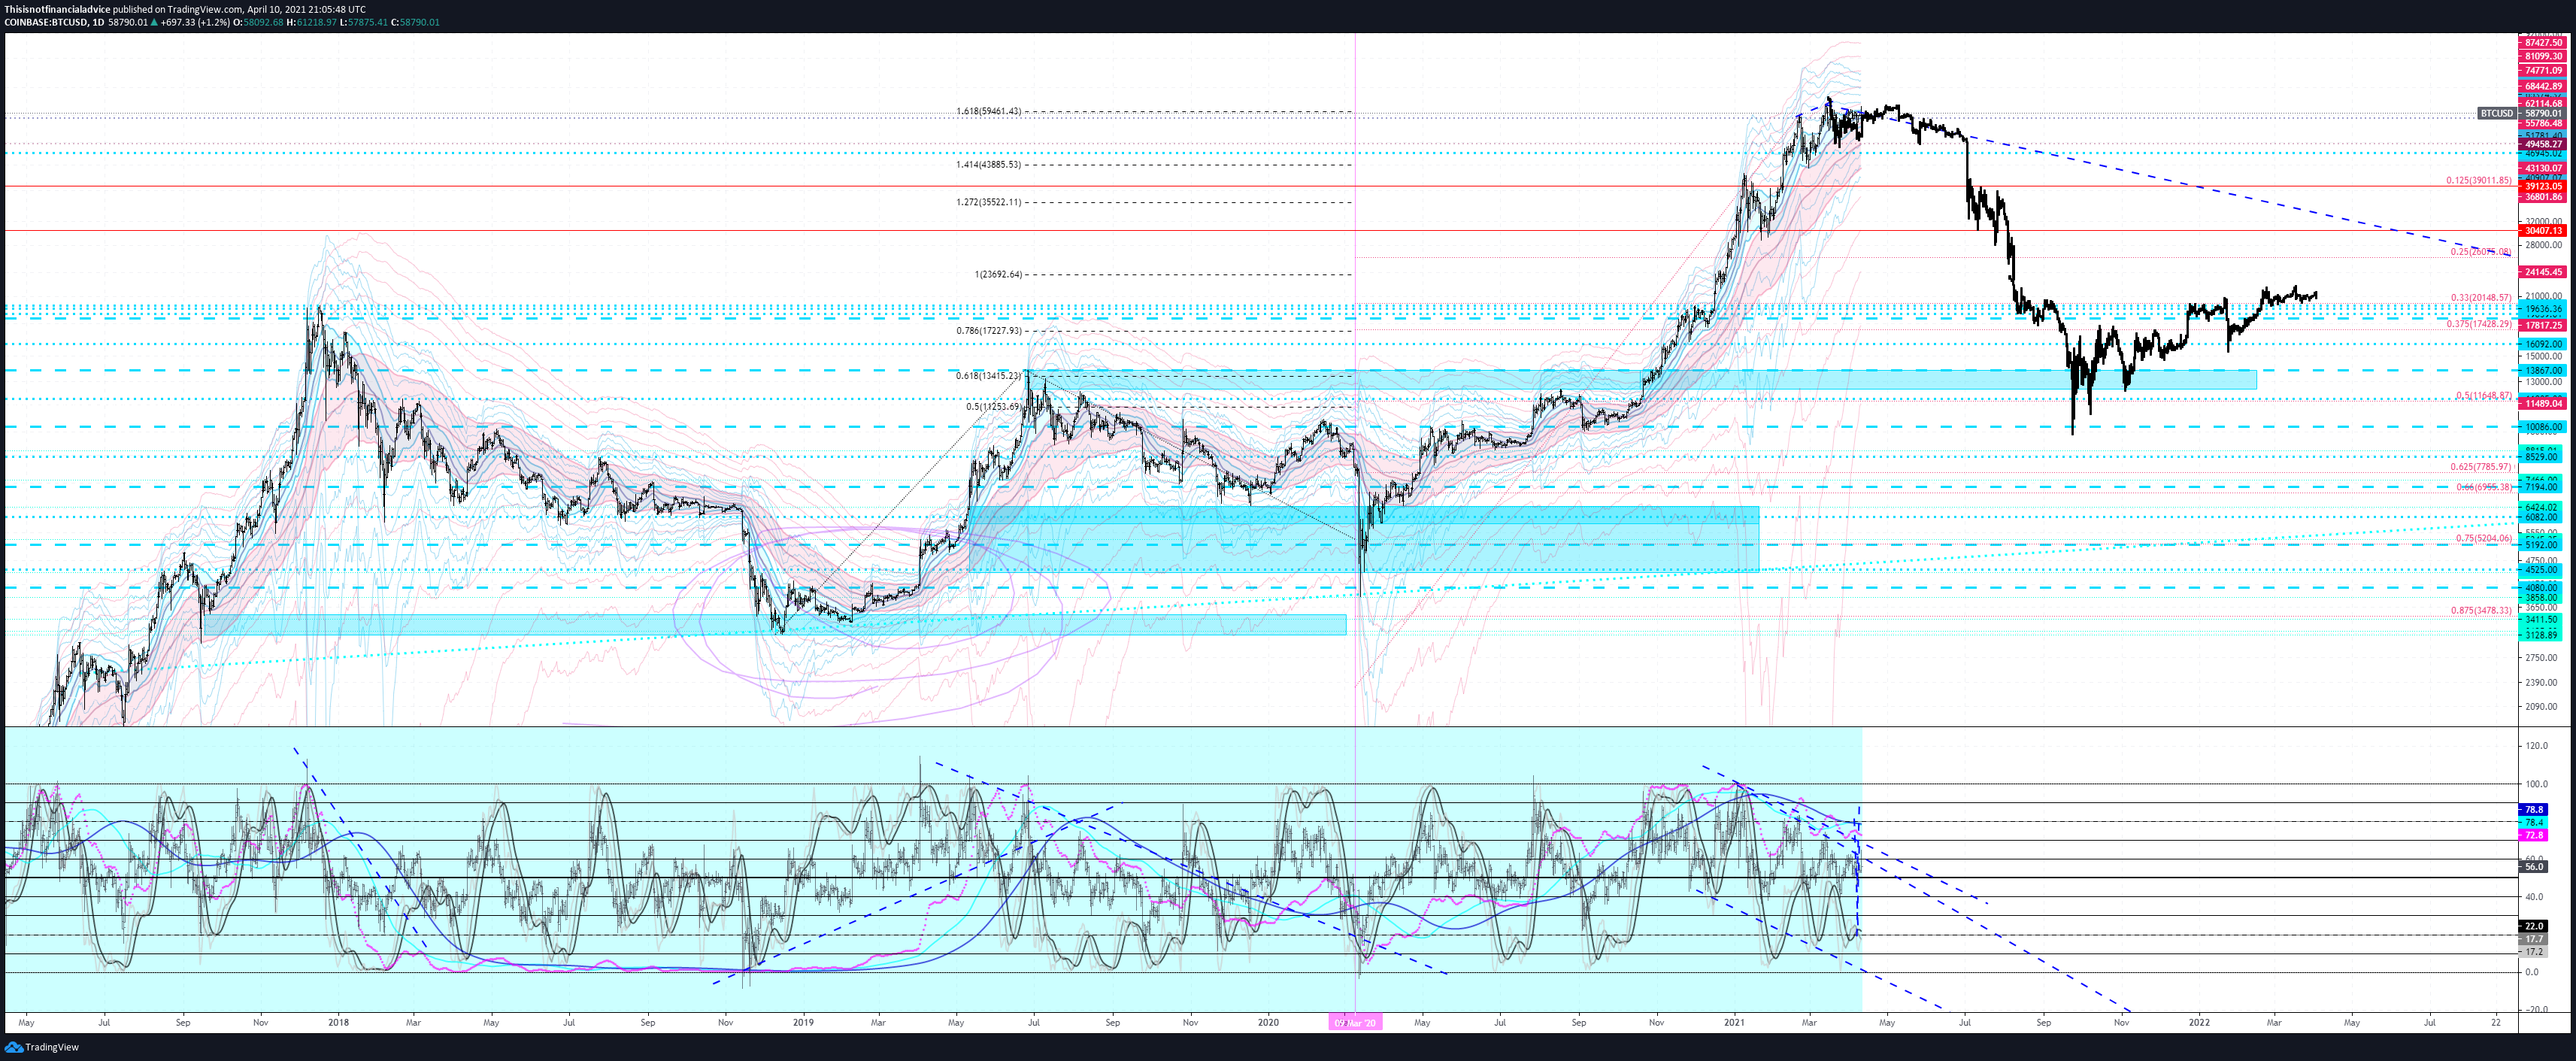Click the blue 78.8 oscillator value label
The width and height of the screenshot is (2576, 1061).
click(2533, 809)
